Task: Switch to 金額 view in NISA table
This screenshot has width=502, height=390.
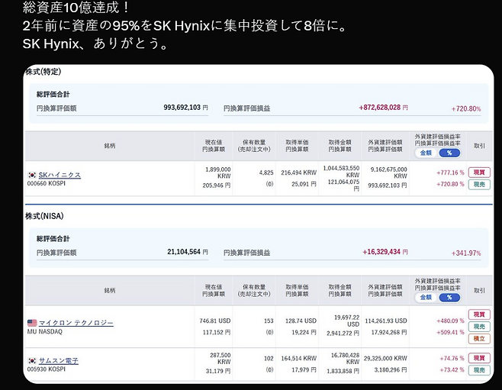Action: click(426, 297)
